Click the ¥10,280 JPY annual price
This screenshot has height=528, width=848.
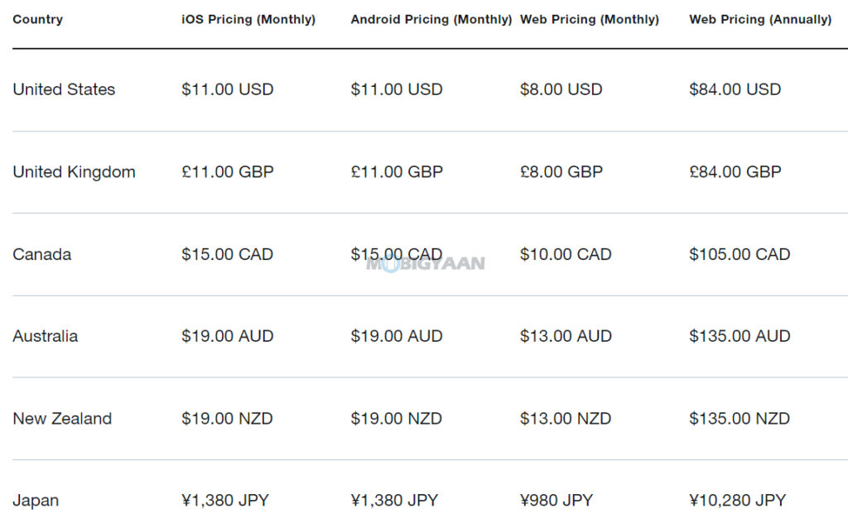click(x=737, y=501)
